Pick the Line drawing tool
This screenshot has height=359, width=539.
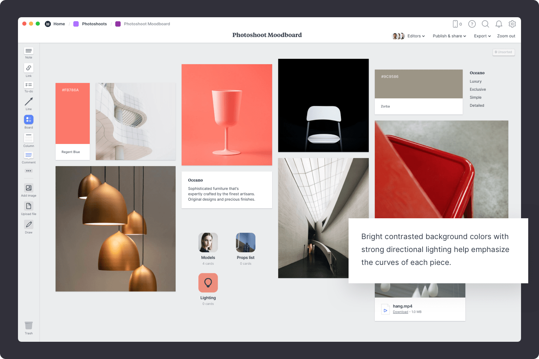coord(29,102)
